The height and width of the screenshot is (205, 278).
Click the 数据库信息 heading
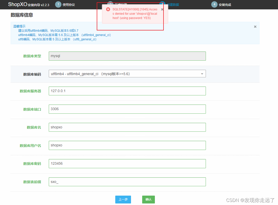22,15
